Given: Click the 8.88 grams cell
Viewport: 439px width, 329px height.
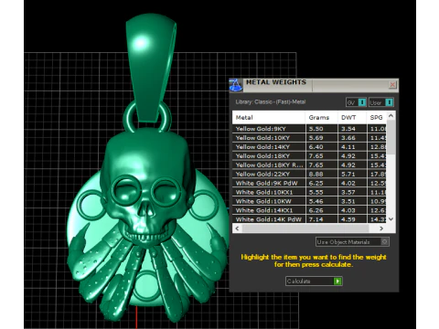Looking at the screenshot, I should pos(321,174).
